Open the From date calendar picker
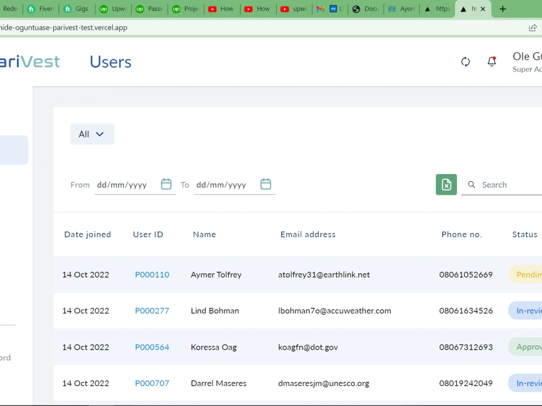 (166, 184)
